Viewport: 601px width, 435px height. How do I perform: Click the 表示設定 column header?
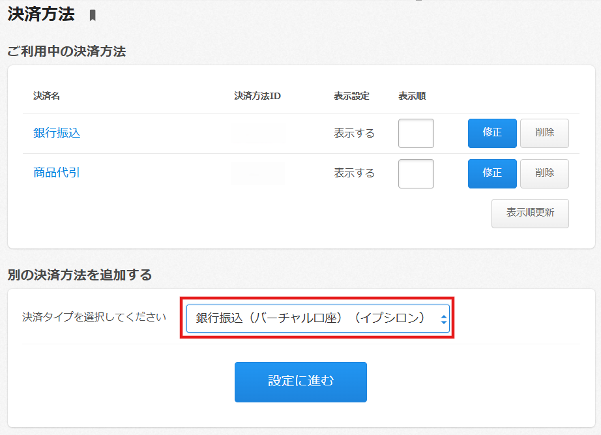(x=351, y=96)
